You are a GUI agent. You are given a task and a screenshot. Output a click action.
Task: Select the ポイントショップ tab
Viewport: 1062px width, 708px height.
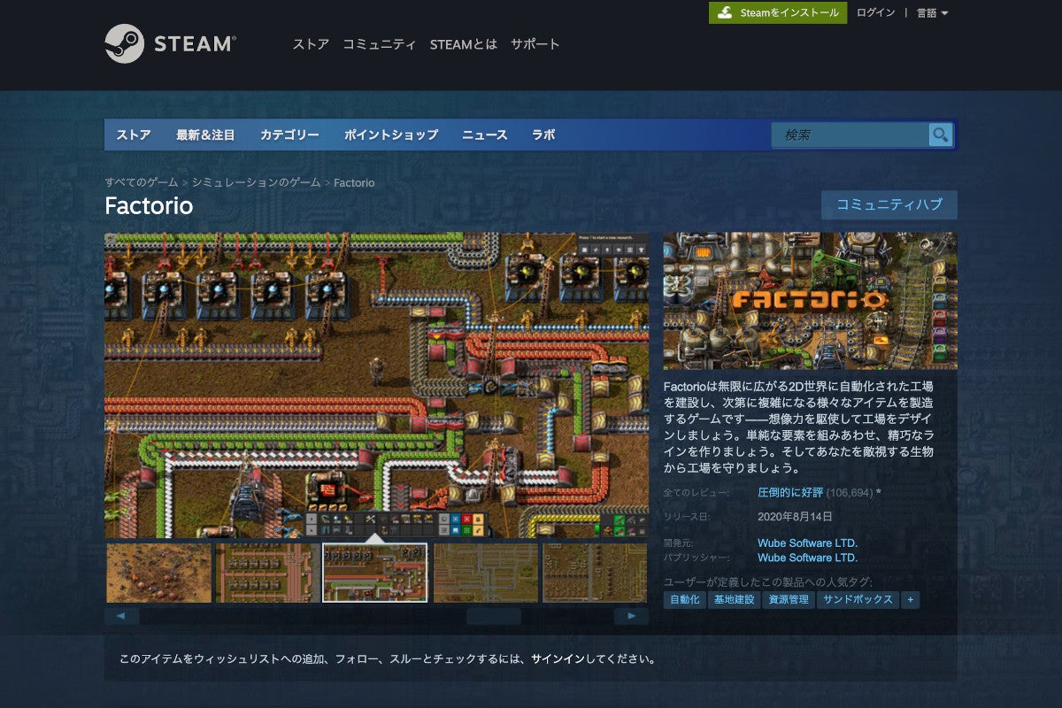391,135
